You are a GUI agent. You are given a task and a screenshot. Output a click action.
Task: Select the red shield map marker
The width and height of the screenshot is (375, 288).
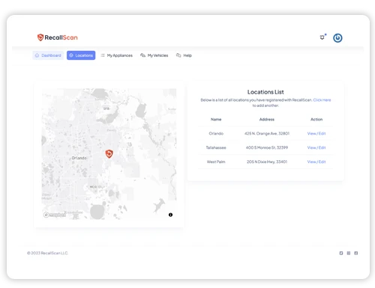(109, 154)
